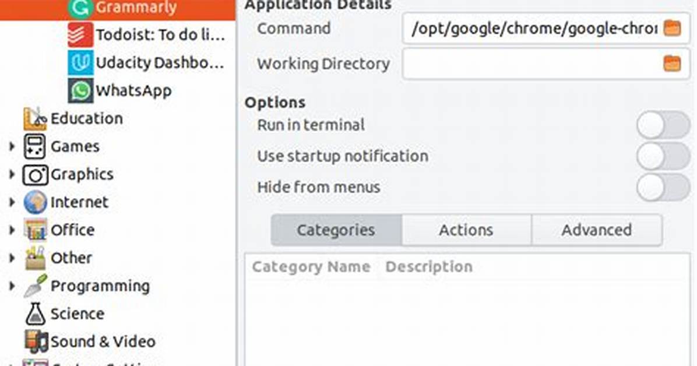Select the WhatsApp entry label
697x366 pixels.
[133, 91]
